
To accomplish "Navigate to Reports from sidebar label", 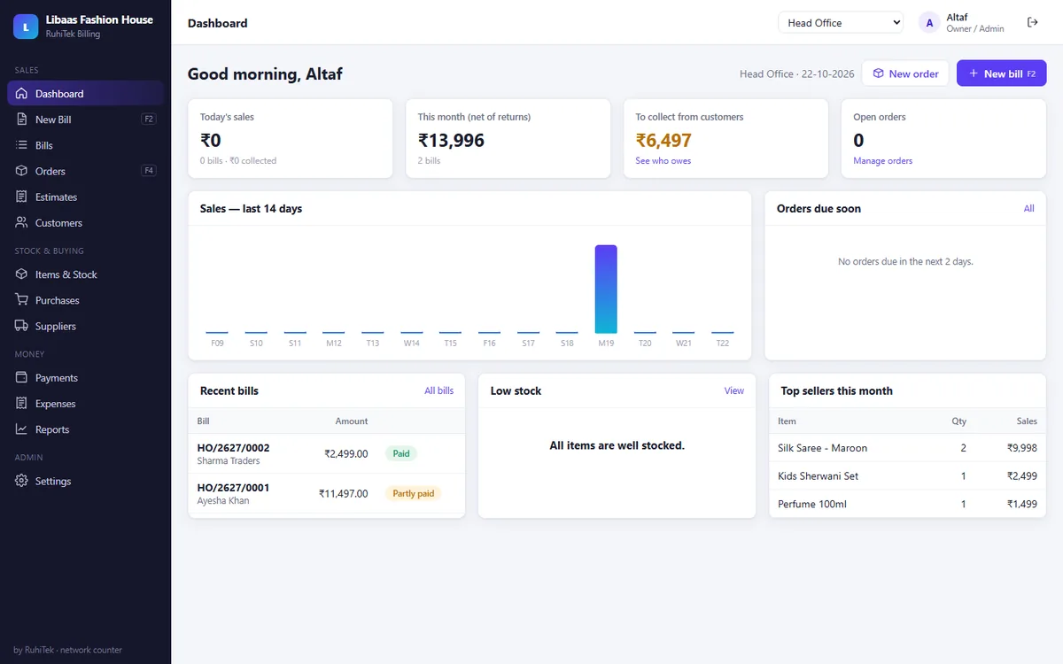I will click(x=52, y=429).
